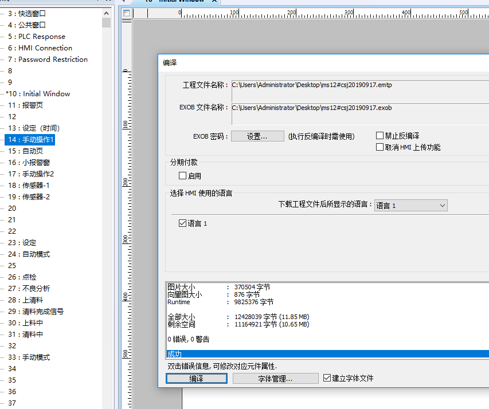The height and width of the screenshot is (409, 489).
Task: Open 5: PLC Response window item
Action: pos(41,37)
